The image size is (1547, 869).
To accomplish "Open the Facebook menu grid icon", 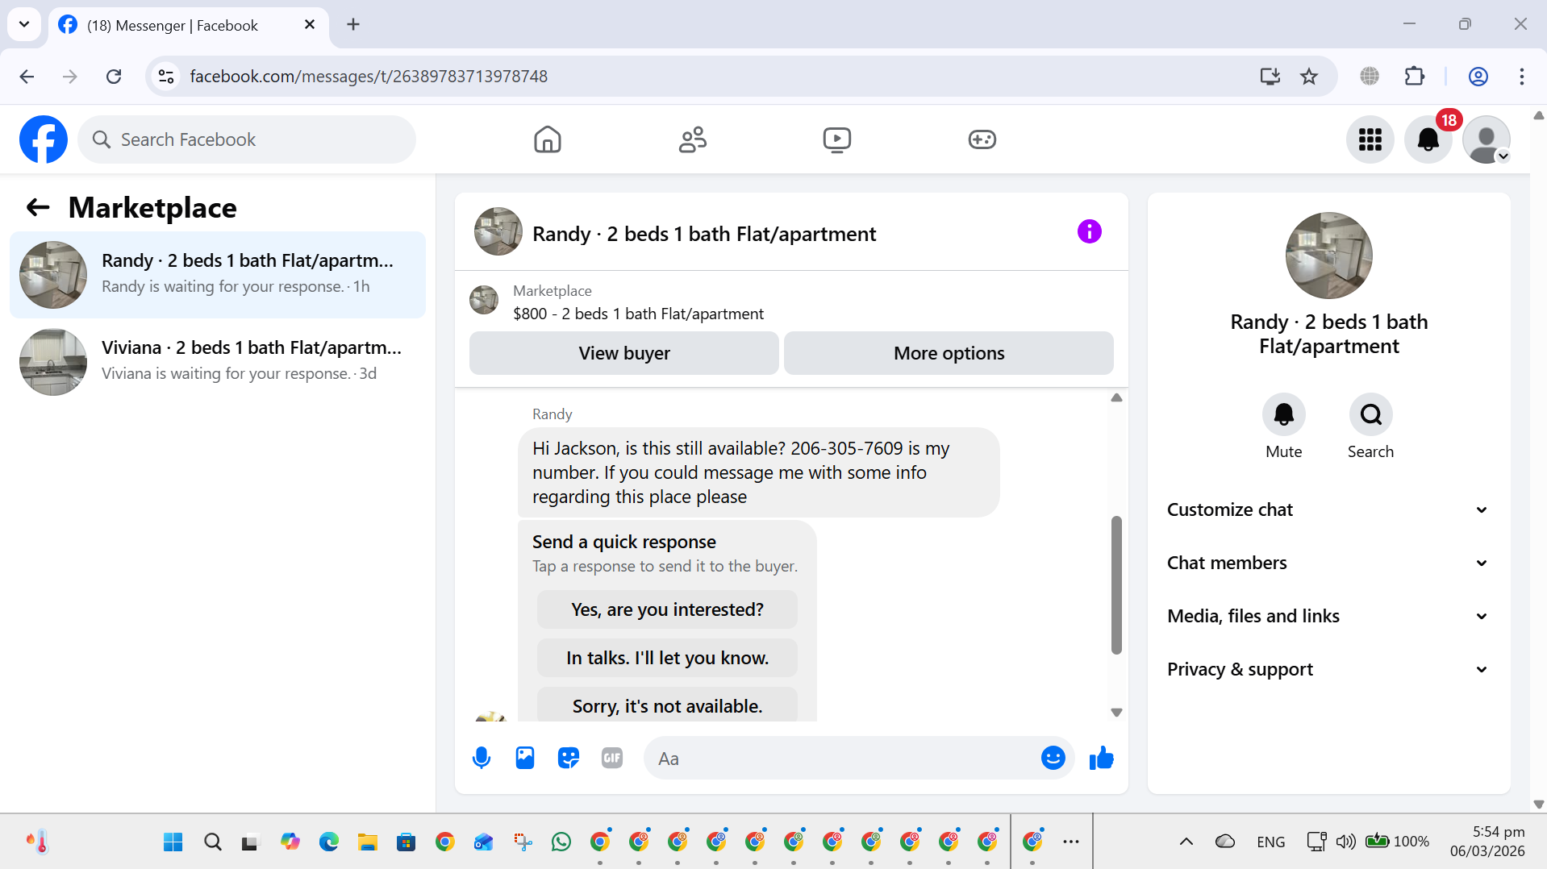I will tap(1370, 139).
